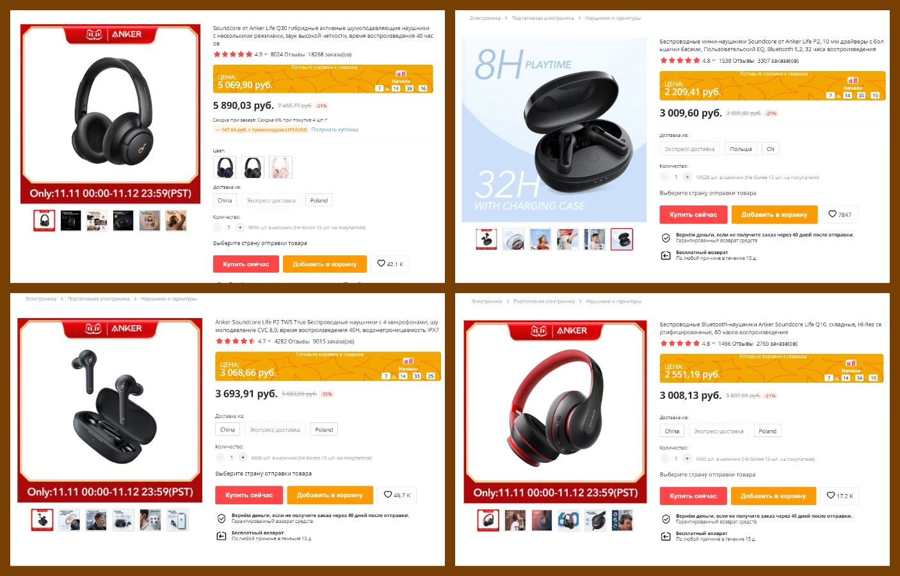This screenshot has height=576, width=900.
Task: Choose CN shipping option for Life P2 mini
Action: pyautogui.click(x=770, y=149)
